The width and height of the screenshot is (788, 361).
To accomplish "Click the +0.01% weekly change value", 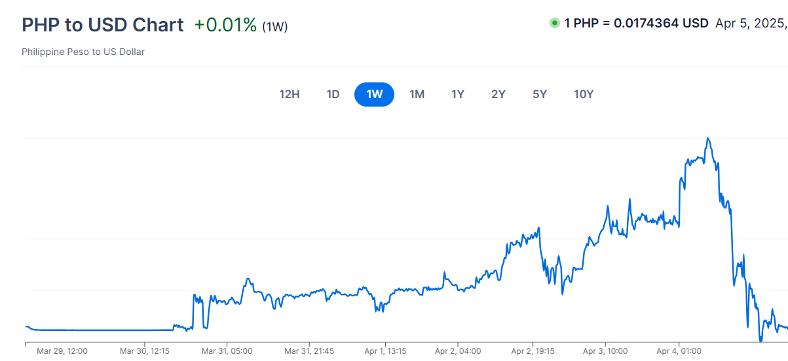I will tap(225, 25).
